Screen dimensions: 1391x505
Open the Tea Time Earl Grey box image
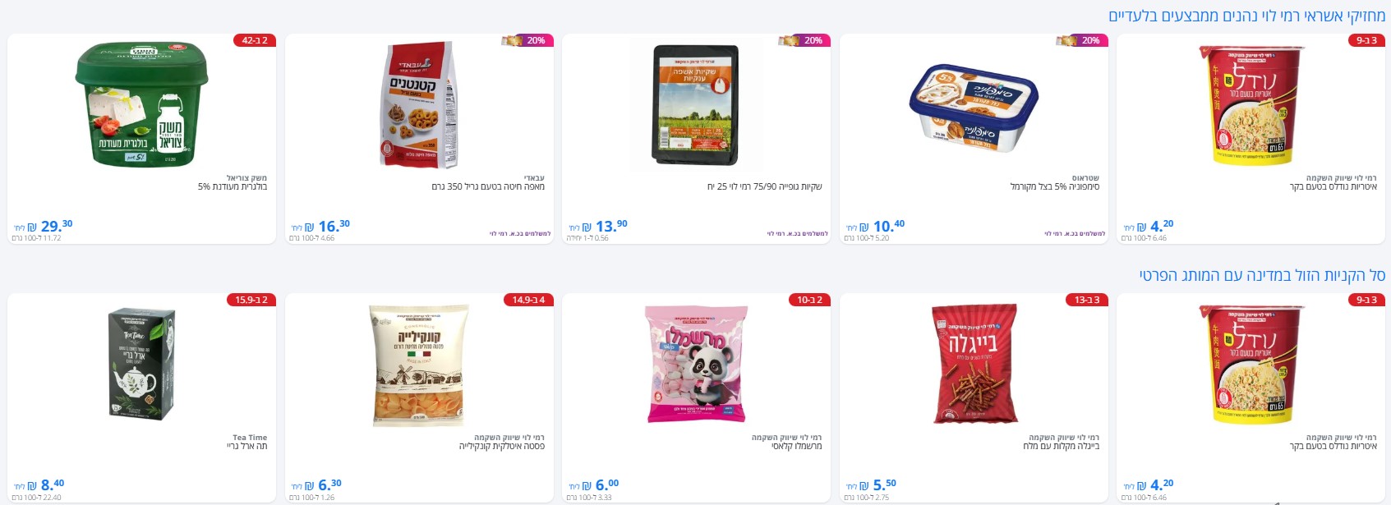point(141,364)
